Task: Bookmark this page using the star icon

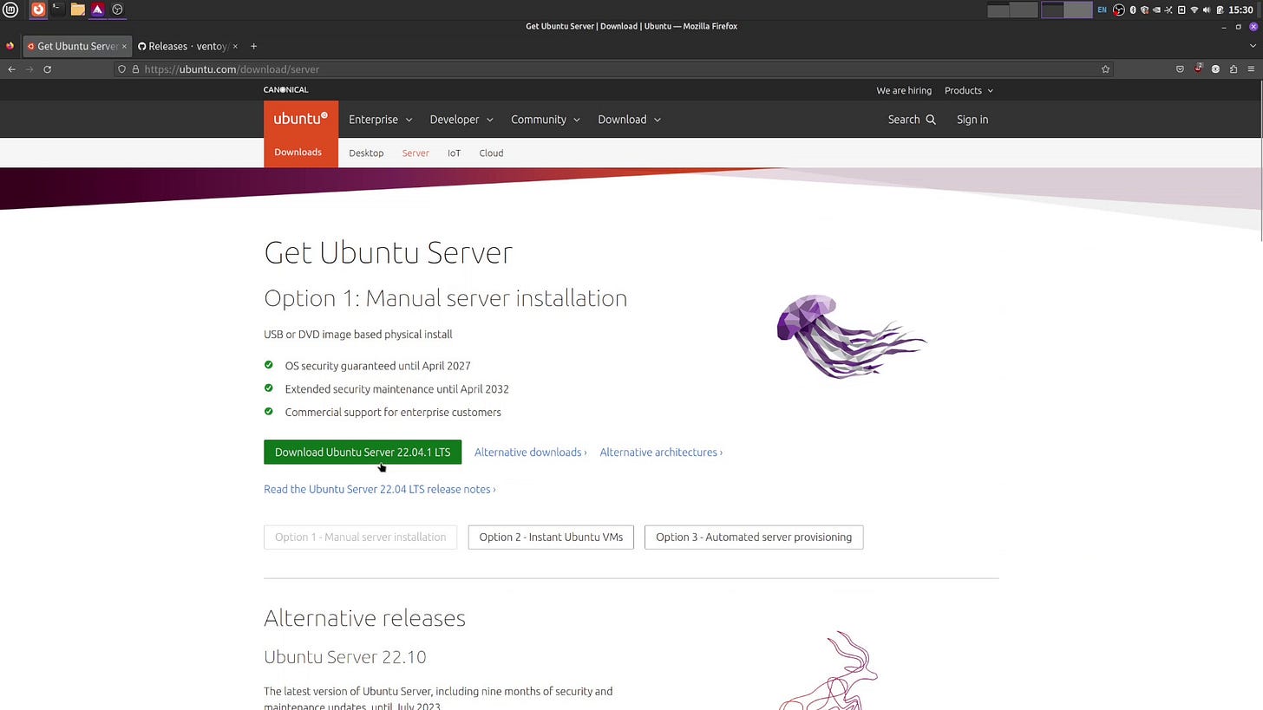Action: pos(1105,69)
